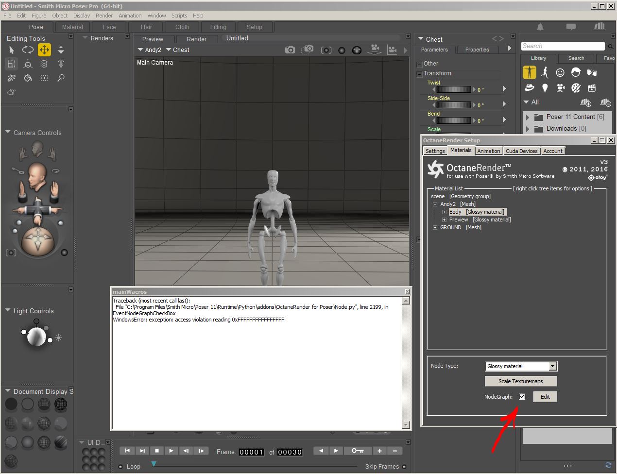Open the Node Type Glossy material dropdown
The height and width of the screenshot is (474, 617).
pos(552,366)
